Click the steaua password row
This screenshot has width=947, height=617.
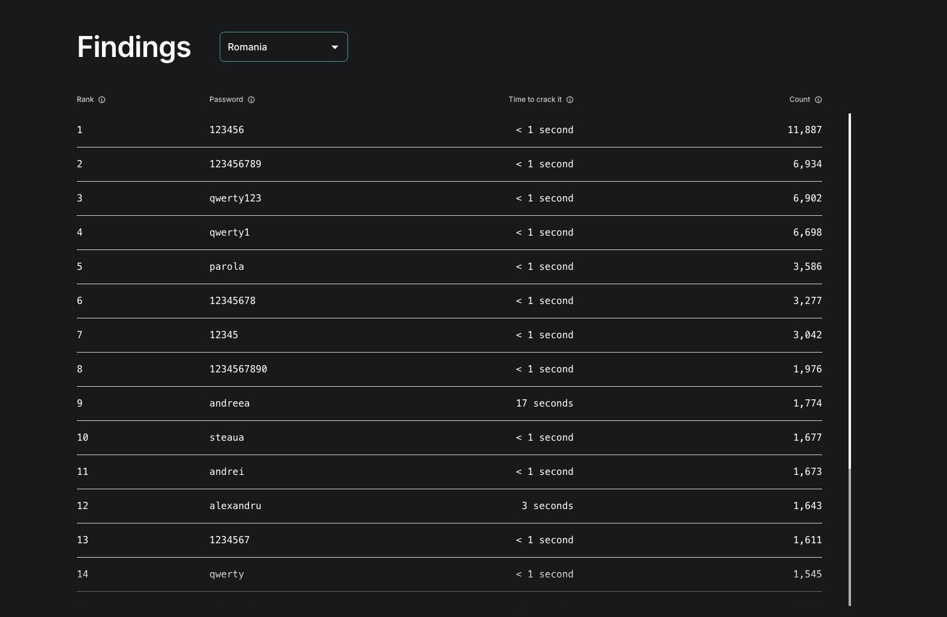coord(226,437)
